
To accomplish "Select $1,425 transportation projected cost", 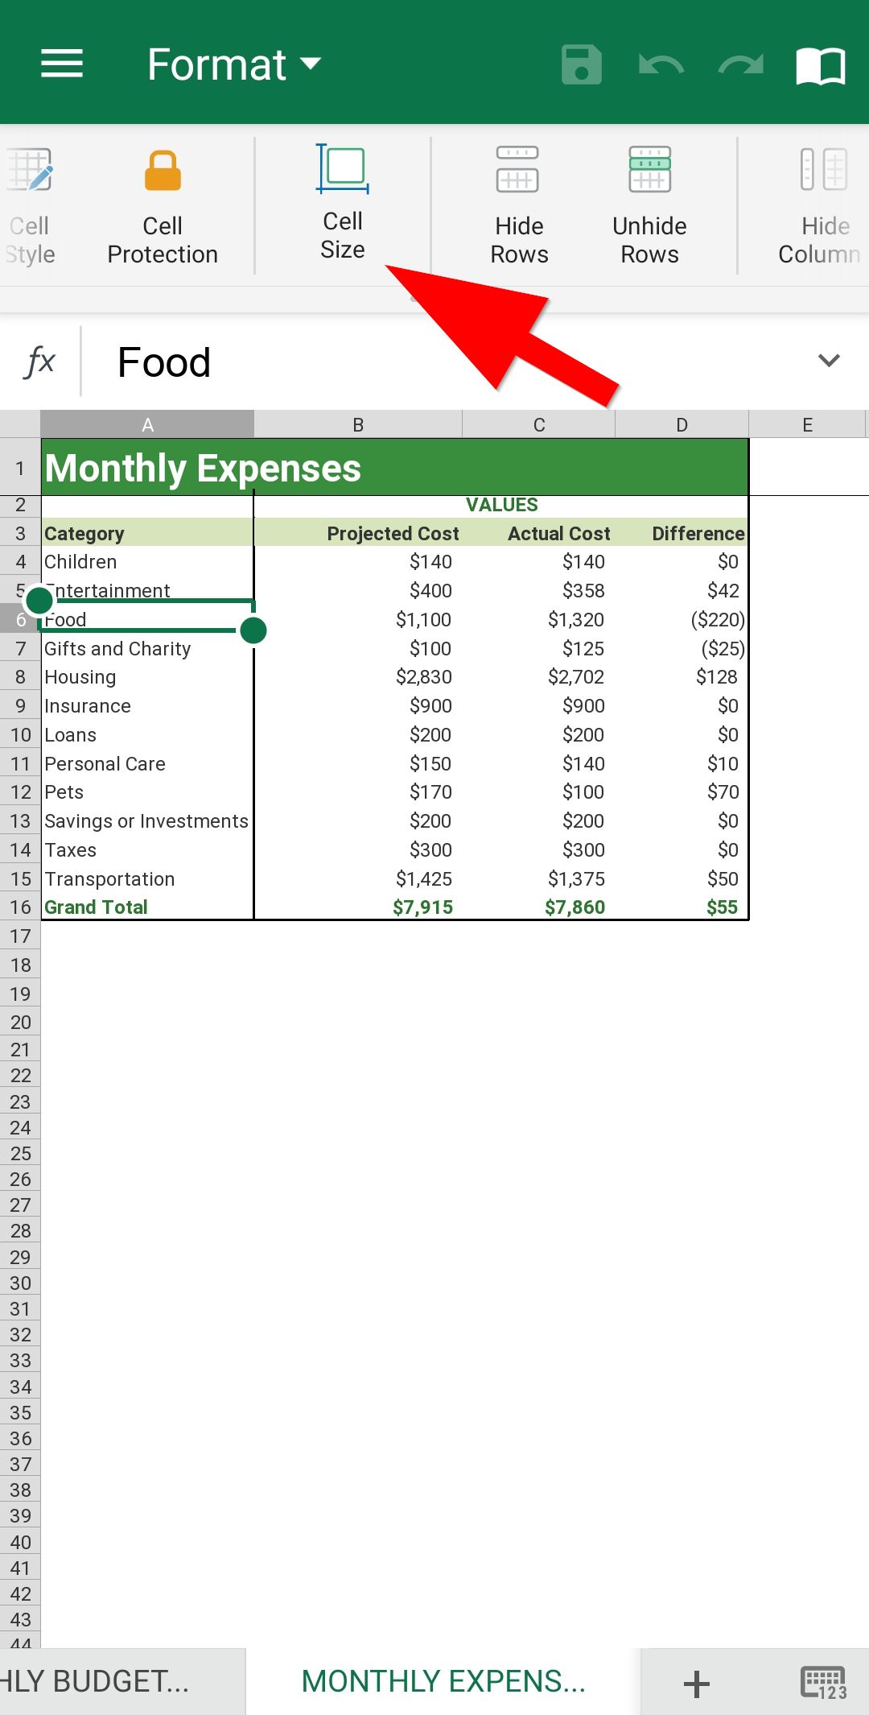I will tap(358, 879).
